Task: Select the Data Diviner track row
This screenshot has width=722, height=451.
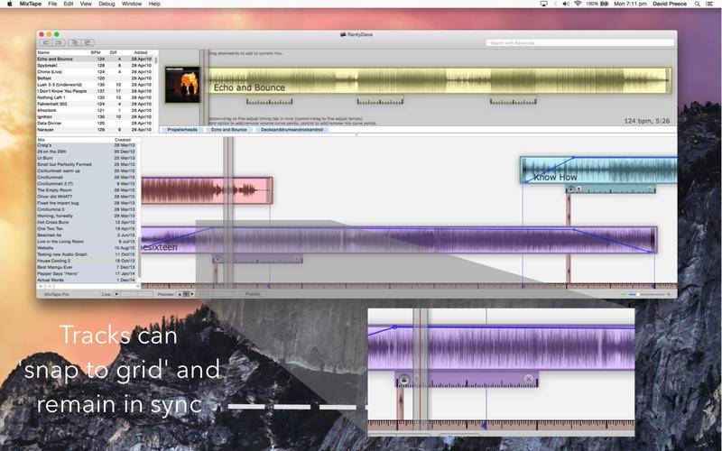Action: 95,124
